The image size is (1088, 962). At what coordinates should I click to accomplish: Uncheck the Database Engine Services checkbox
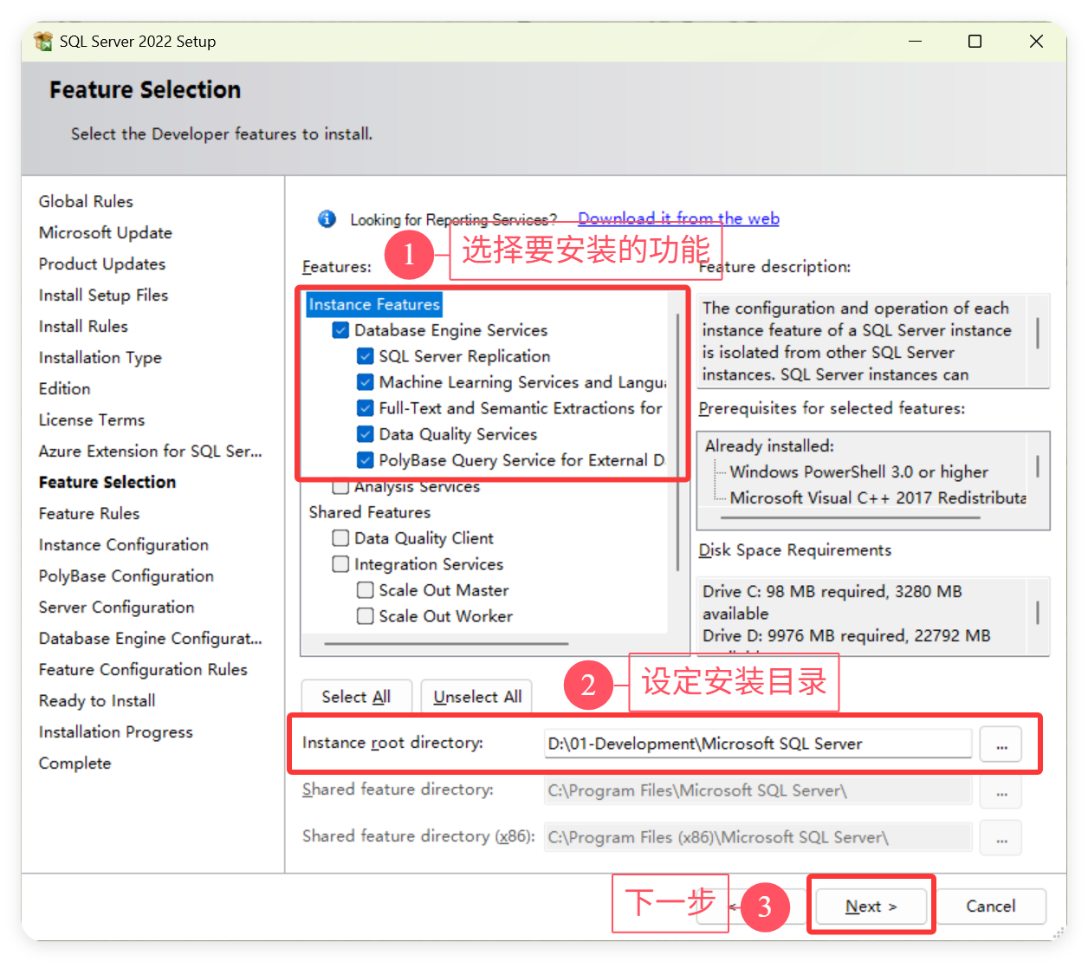point(341,330)
